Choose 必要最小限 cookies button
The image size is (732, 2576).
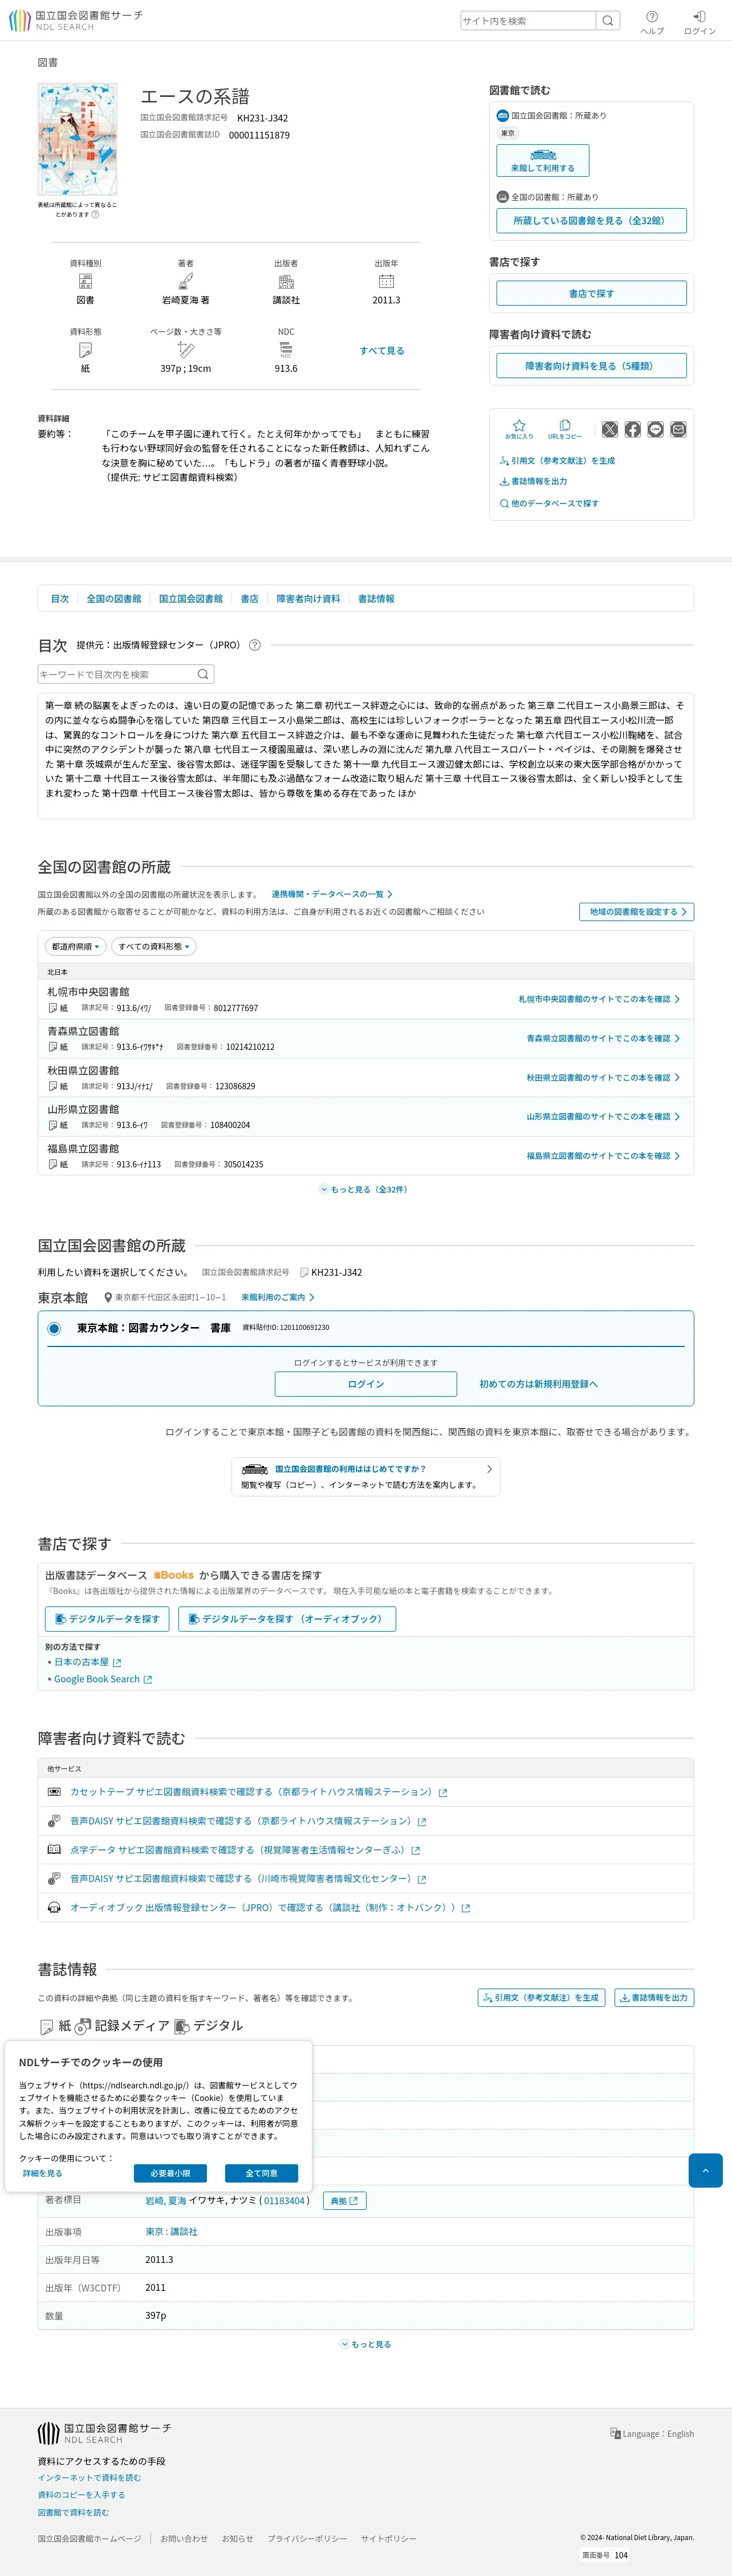[x=170, y=2173]
